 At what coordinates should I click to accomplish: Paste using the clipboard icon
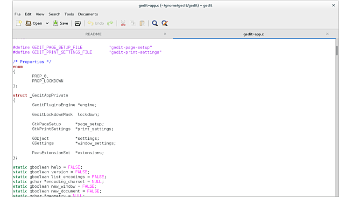click(142, 23)
